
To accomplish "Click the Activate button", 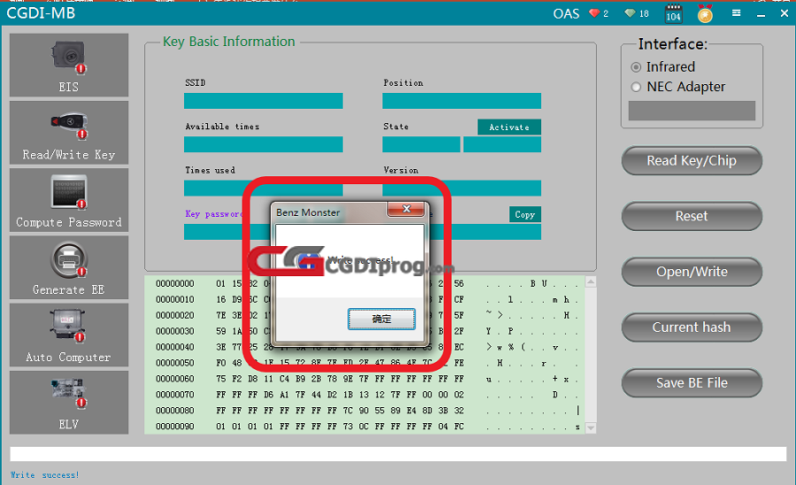I will [509, 127].
